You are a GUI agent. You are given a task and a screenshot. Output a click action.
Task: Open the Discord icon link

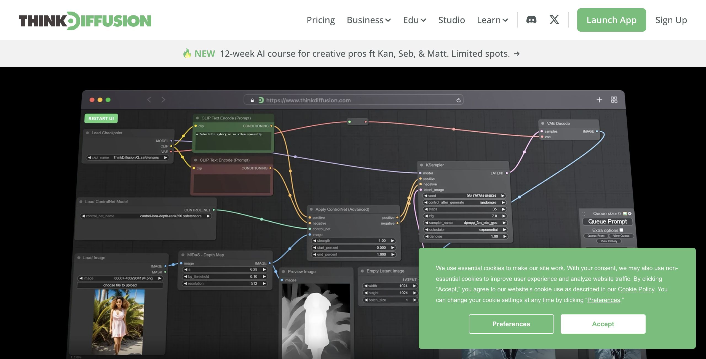click(531, 20)
